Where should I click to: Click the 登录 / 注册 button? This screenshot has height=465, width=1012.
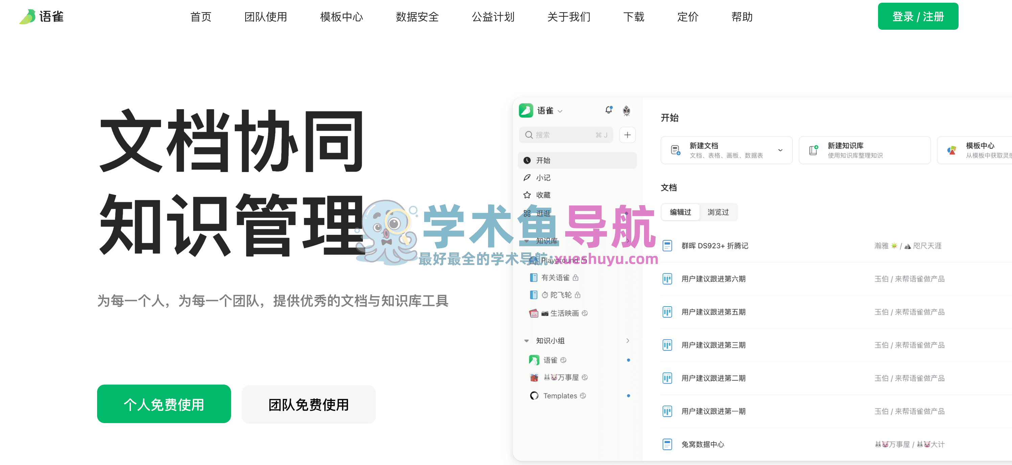918,17
